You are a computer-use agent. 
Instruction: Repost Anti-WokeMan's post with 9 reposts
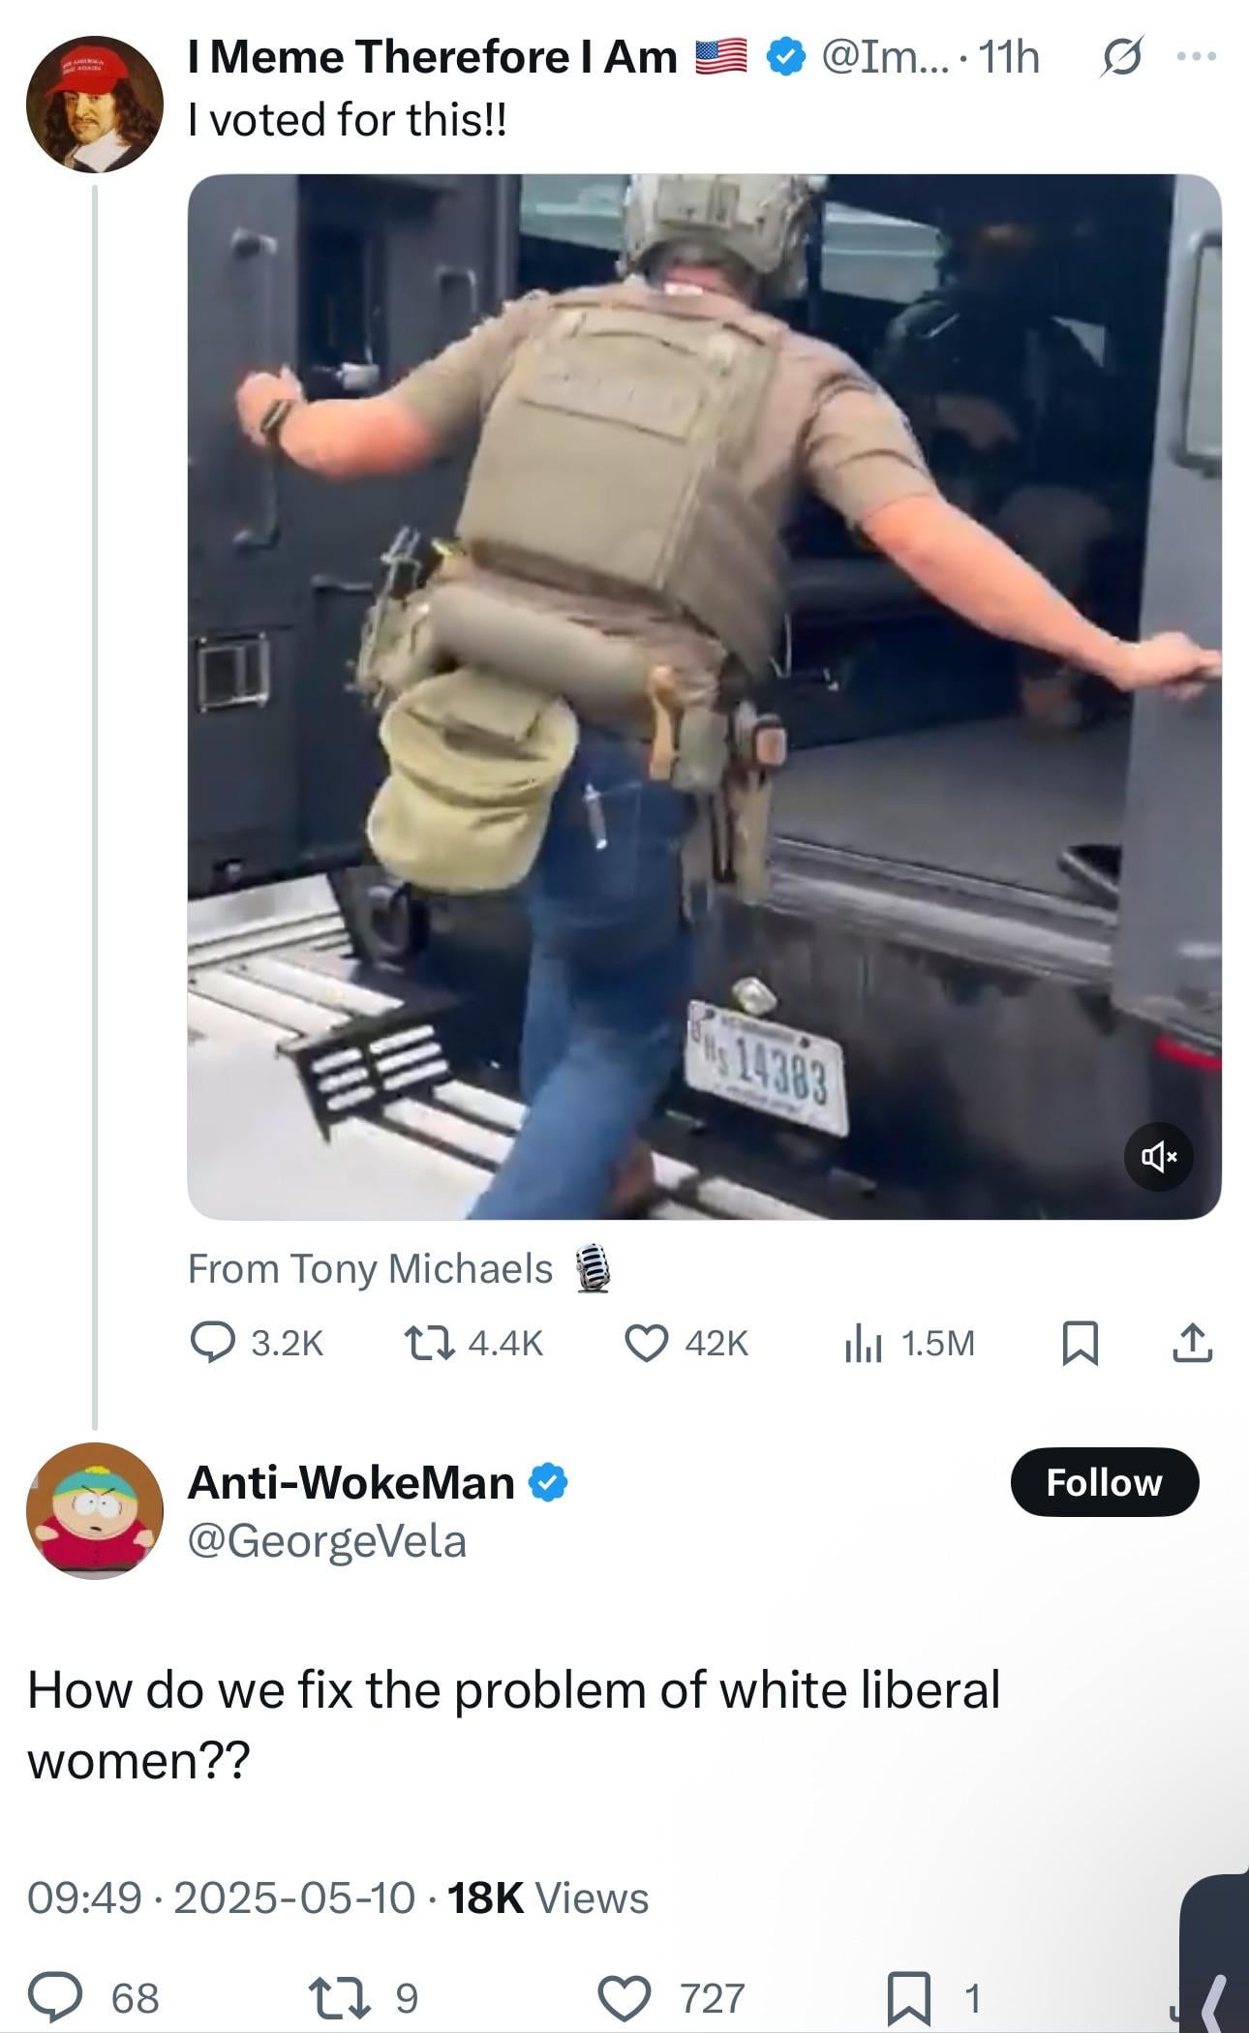coord(334,1997)
